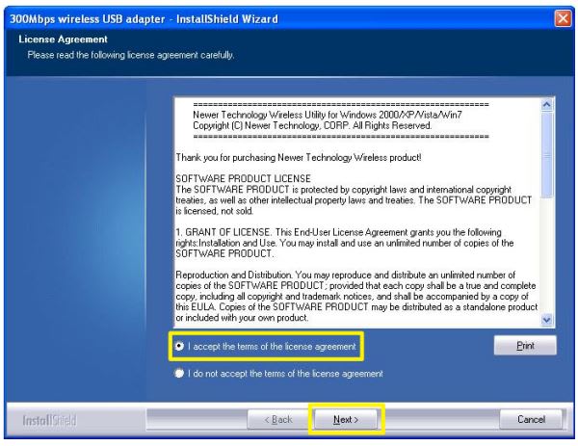This screenshot has width=578, height=446.
Task: Select 'I accept the terms' radio button
Action: [179, 346]
